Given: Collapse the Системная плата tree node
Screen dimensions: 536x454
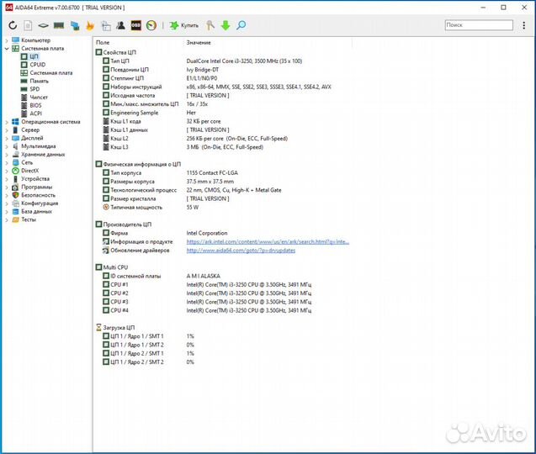Looking at the screenshot, I should pos(6,49).
